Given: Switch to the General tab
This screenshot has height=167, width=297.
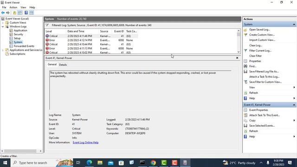Looking at the screenshot, I should [x=52, y=64].
